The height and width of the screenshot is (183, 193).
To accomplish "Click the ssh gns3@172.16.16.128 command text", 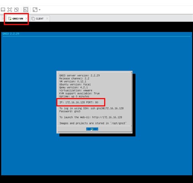I will click(x=107, y=108).
